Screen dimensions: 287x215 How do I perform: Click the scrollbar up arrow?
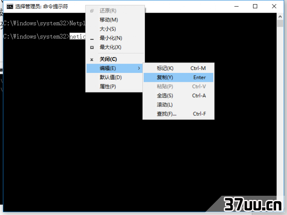coord(280,17)
